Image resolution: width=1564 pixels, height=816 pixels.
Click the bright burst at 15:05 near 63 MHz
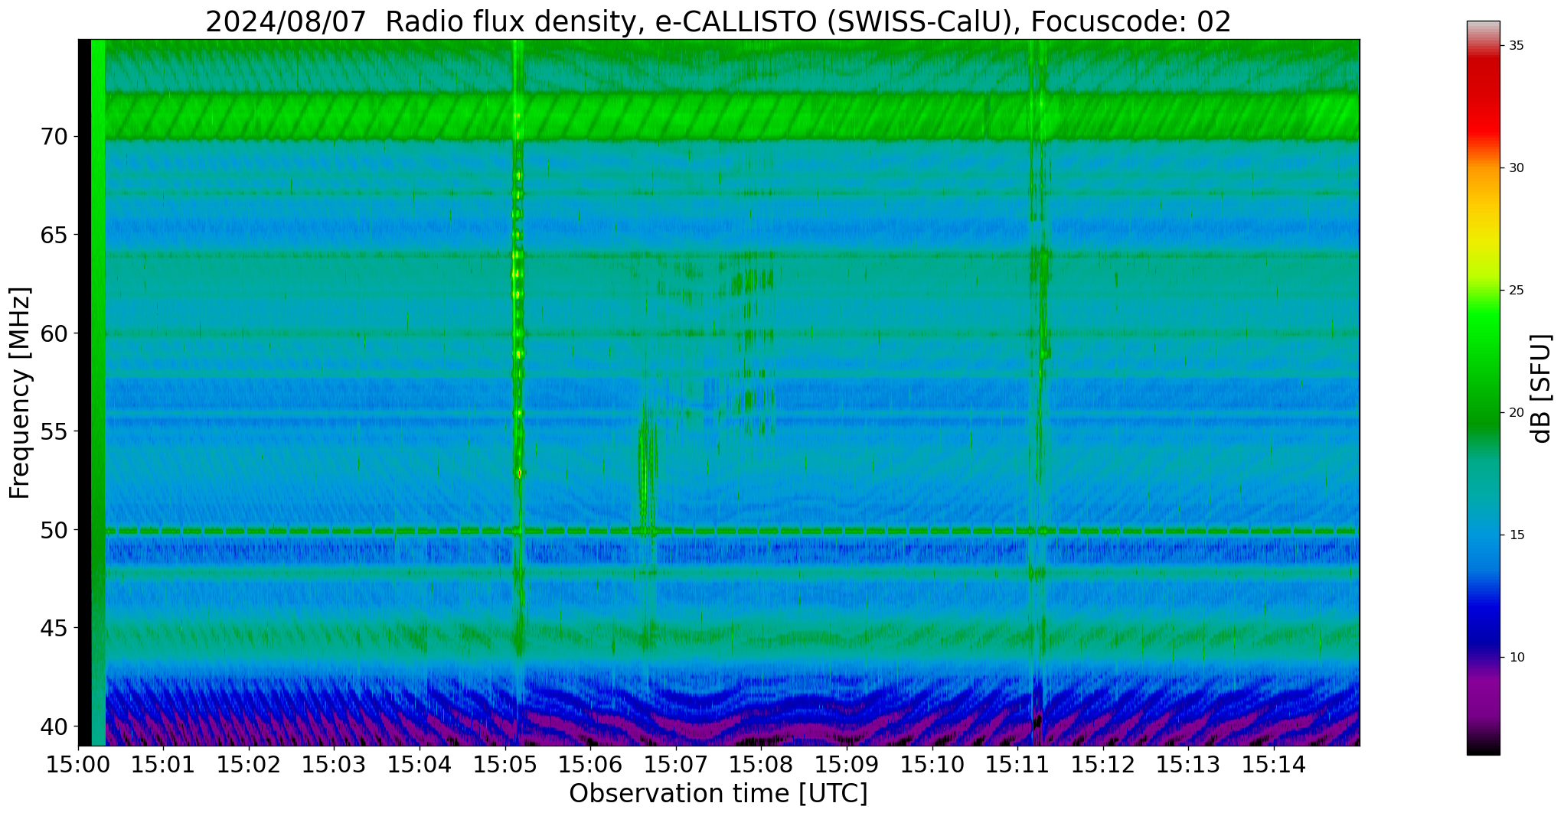coord(518,274)
